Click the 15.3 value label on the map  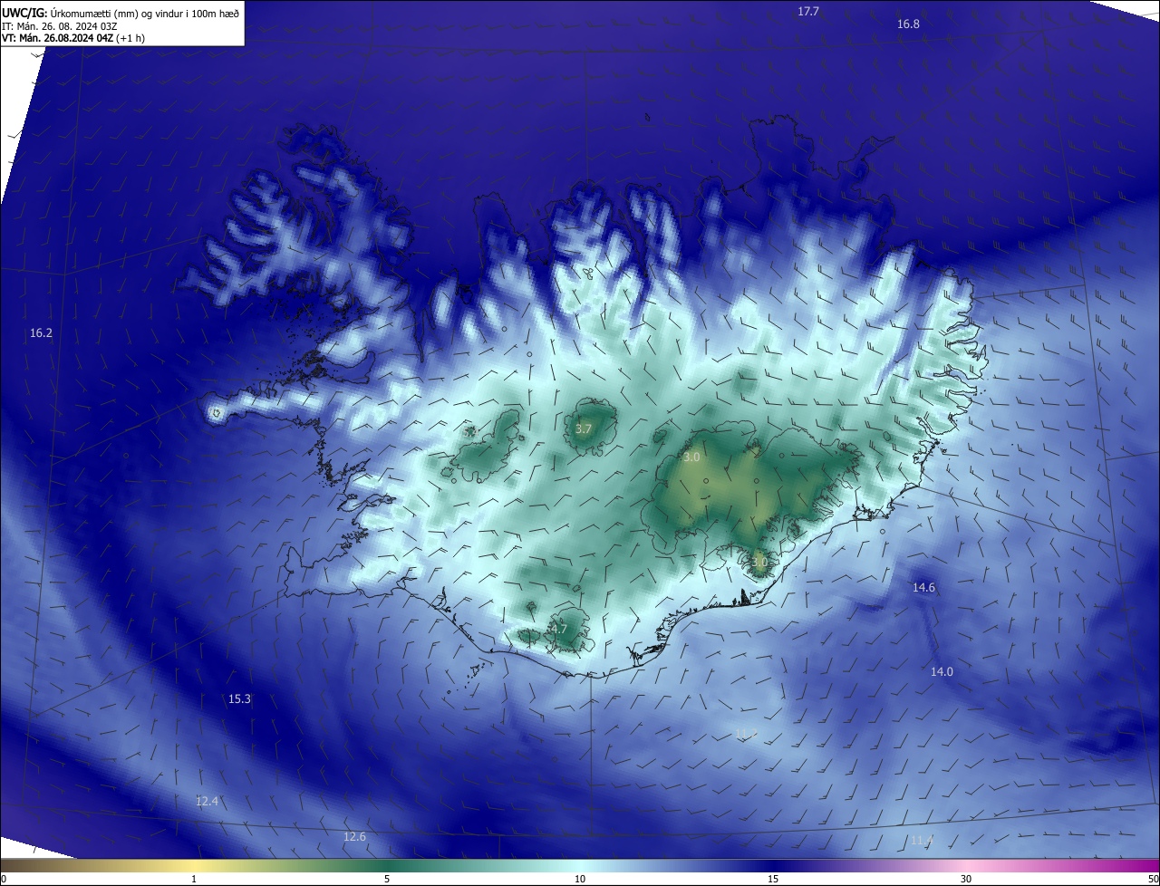pos(239,699)
